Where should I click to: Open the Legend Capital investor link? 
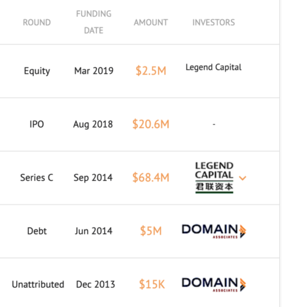(x=213, y=68)
